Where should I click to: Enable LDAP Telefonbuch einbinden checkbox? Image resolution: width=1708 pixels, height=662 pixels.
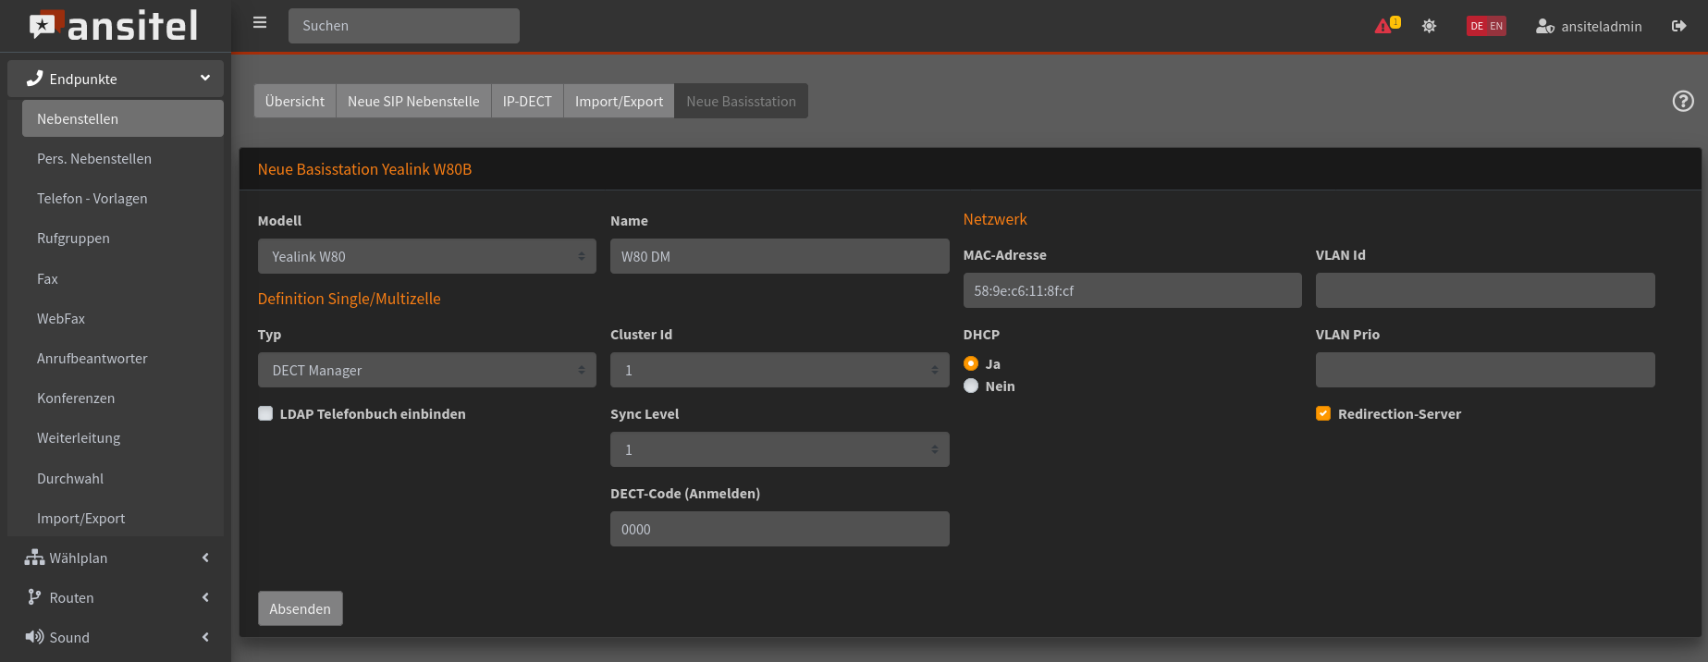click(266, 414)
